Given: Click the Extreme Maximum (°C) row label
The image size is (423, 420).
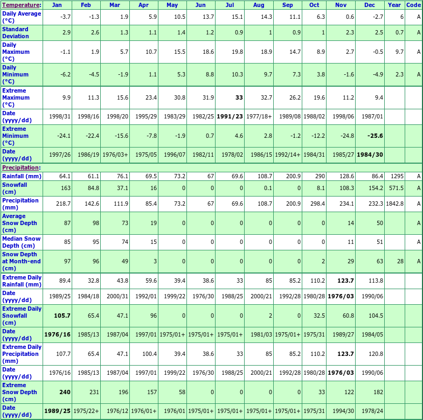Looking at the screenshot, I should click(16, 97).
